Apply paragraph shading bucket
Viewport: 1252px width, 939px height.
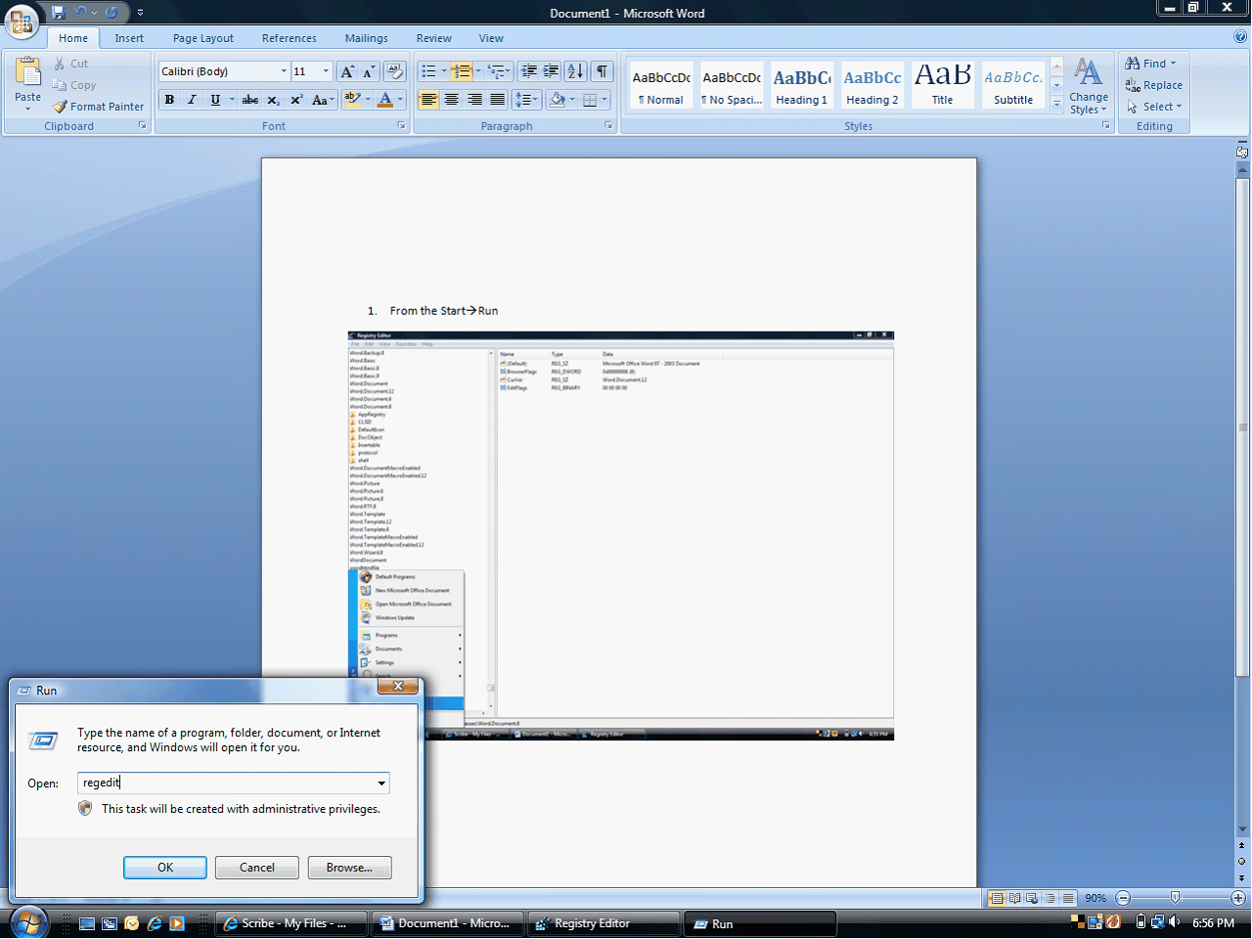click(x=558, y=100)
